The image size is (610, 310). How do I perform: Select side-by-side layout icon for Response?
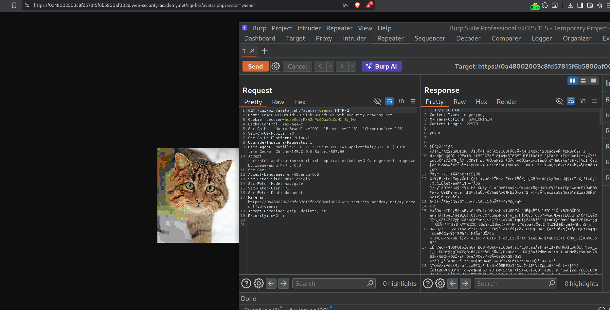(572, 81)
